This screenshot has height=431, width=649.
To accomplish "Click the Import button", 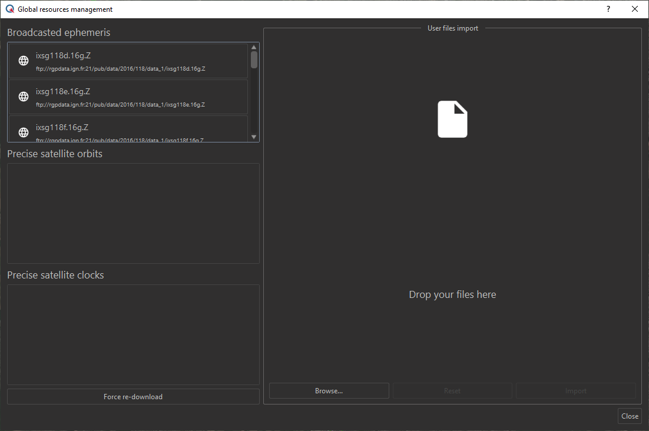I will (575, 391).
